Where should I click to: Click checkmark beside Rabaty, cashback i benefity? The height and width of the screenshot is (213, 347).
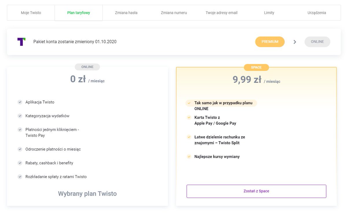tap(20, 163)
